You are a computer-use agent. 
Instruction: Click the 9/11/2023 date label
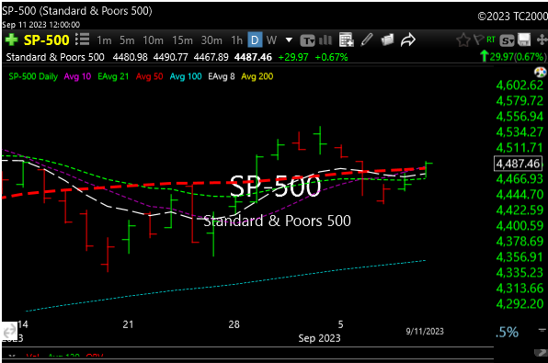coord(425,331)
